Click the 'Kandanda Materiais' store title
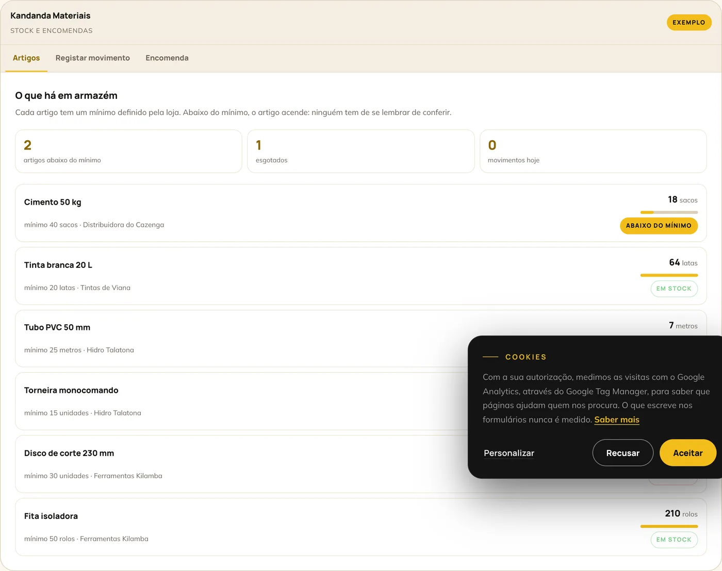Viewport: 722px width, 571px height. 51,15
